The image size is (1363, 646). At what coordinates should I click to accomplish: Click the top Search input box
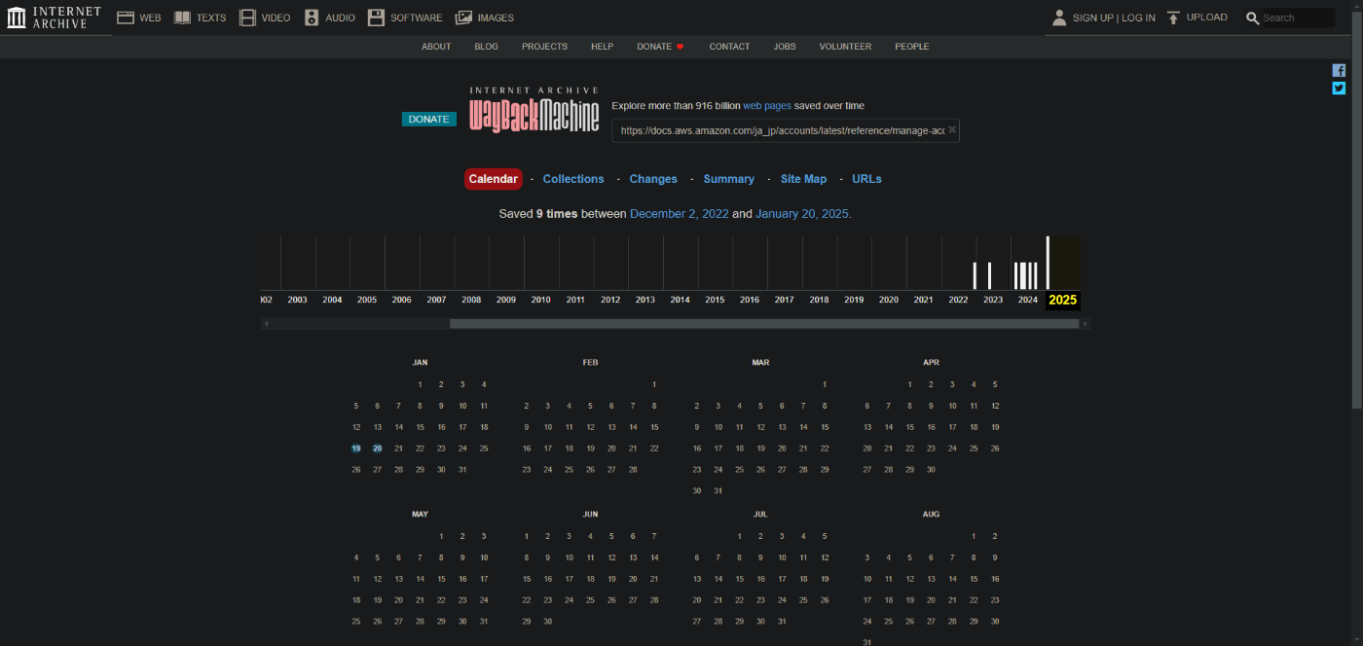point(1298,18)
